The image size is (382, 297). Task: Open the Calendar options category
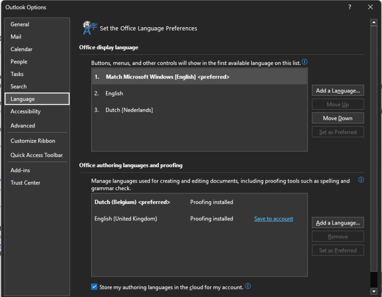(37, 49)
